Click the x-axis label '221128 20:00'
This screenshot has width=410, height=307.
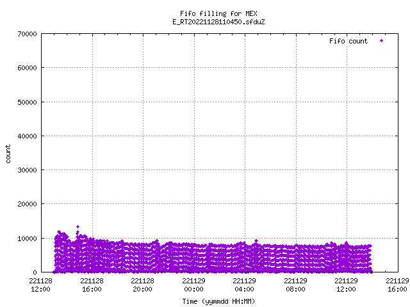(142, 285)
